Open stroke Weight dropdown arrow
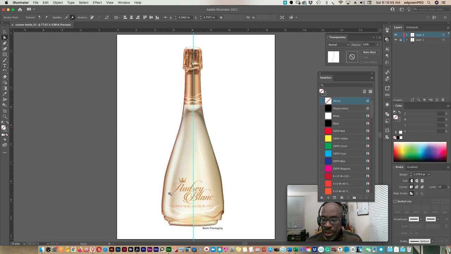Viewport: 451px width, 254px height. point(428,174)
